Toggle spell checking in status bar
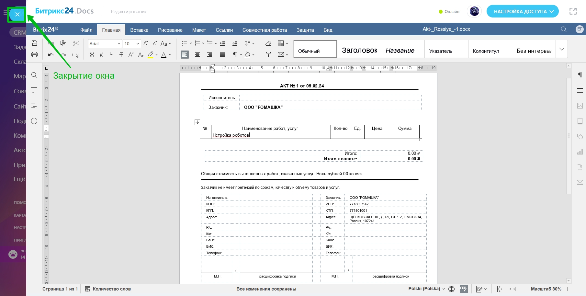The image size is (586, 296). (463, 289)
